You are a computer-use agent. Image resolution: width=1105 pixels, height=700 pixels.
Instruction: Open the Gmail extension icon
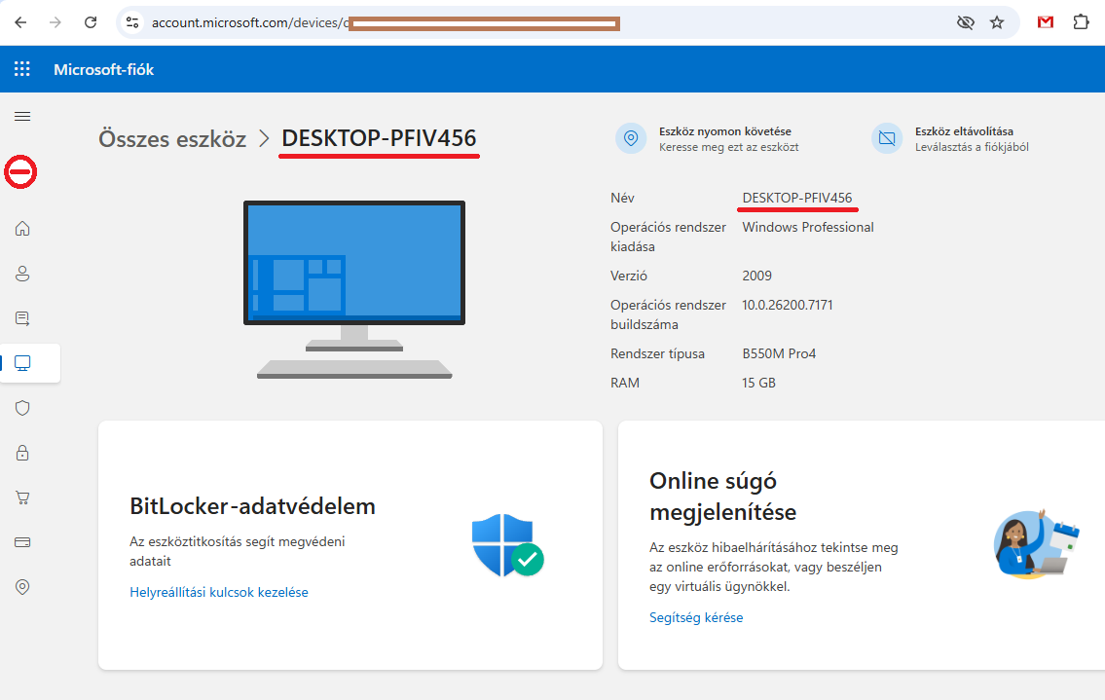1045,22
